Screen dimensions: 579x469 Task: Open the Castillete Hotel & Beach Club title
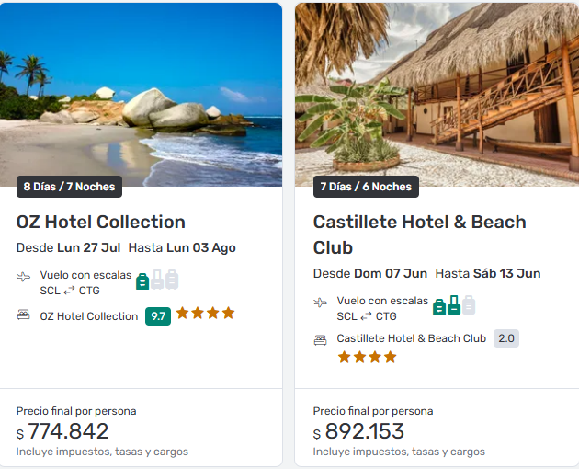tap(419, 234)
